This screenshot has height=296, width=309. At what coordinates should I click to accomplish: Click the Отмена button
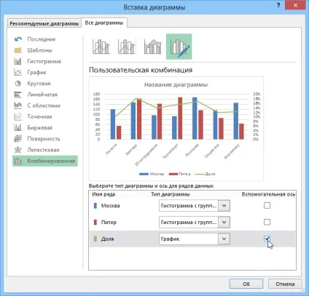[285, 284]
